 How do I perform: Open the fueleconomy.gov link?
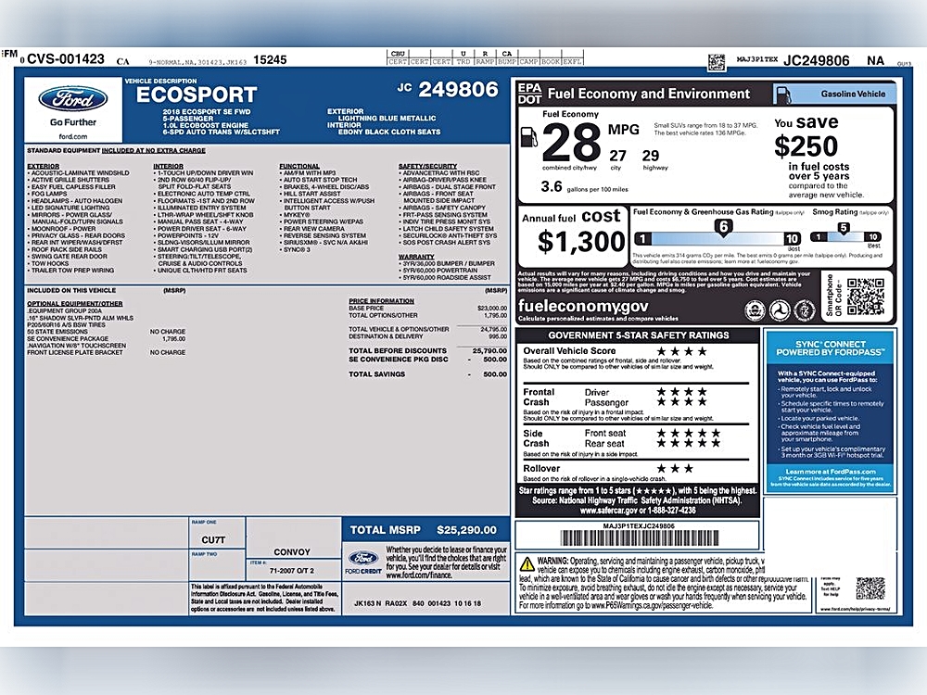coord(583,306)
